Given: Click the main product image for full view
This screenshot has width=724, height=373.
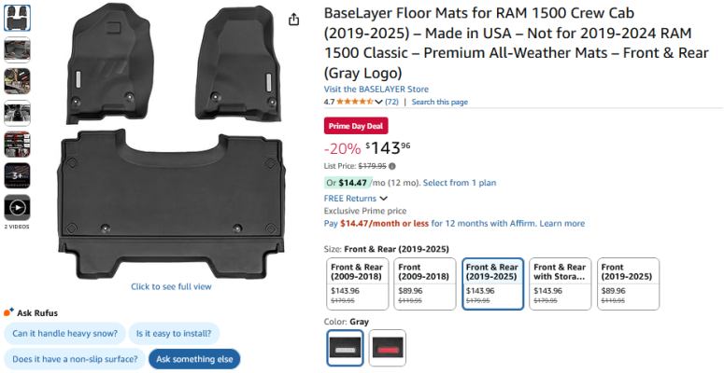Looking at the screenshot, I should tap(171, 141).
